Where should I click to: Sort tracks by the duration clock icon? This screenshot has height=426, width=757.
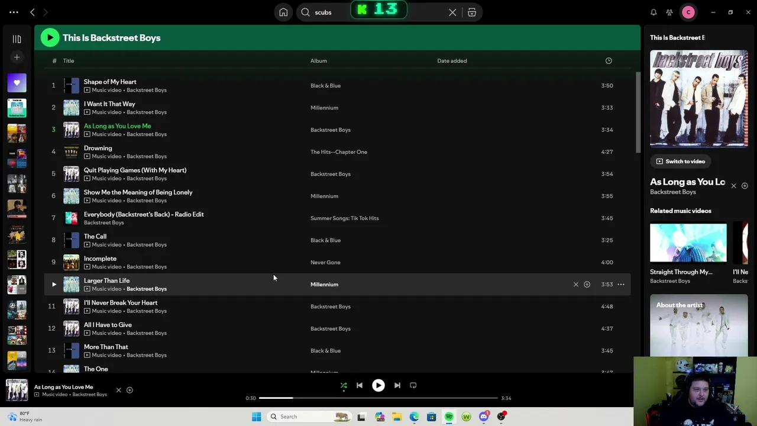coord(609,61)
